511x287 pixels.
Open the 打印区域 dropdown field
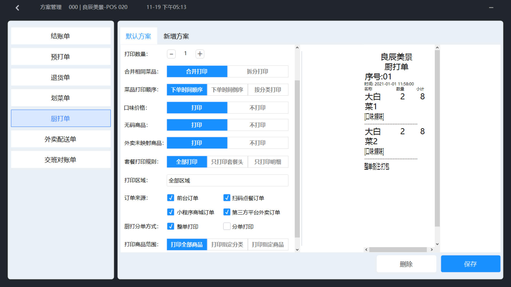click(x=227, y=180)
